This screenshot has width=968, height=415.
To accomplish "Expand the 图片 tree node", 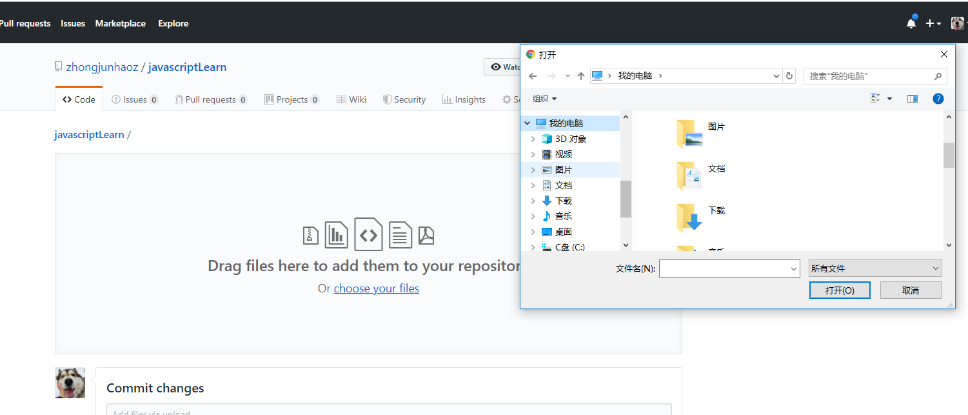I will click(533, 170).
